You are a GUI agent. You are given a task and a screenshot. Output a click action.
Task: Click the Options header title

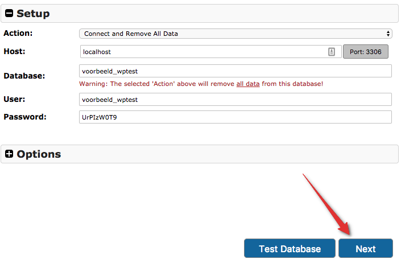[x=39, y=154]
